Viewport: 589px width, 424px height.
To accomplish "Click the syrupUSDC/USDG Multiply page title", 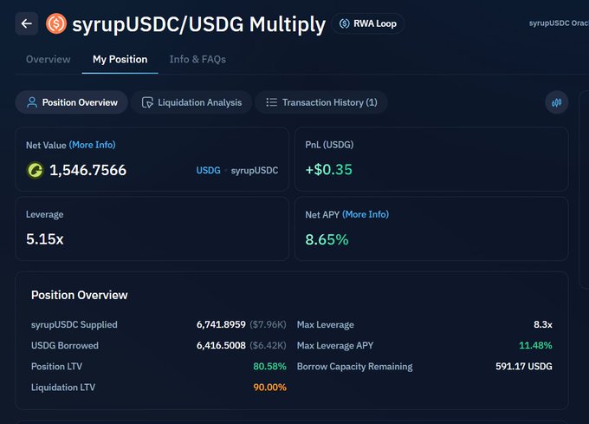I will [x=198, y=25].
